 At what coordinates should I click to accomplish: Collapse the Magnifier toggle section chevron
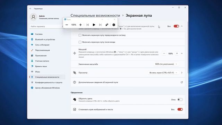[x=182, y=26]
